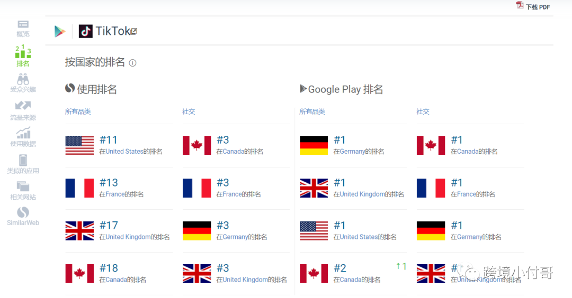Image resolution: width=572 pixels, height=298 pixels.
Task: Click the #18 rank value
Action: click(x=109, y=268)
